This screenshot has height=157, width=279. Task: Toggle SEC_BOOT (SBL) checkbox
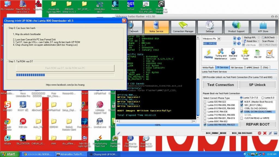click(242, 105)
